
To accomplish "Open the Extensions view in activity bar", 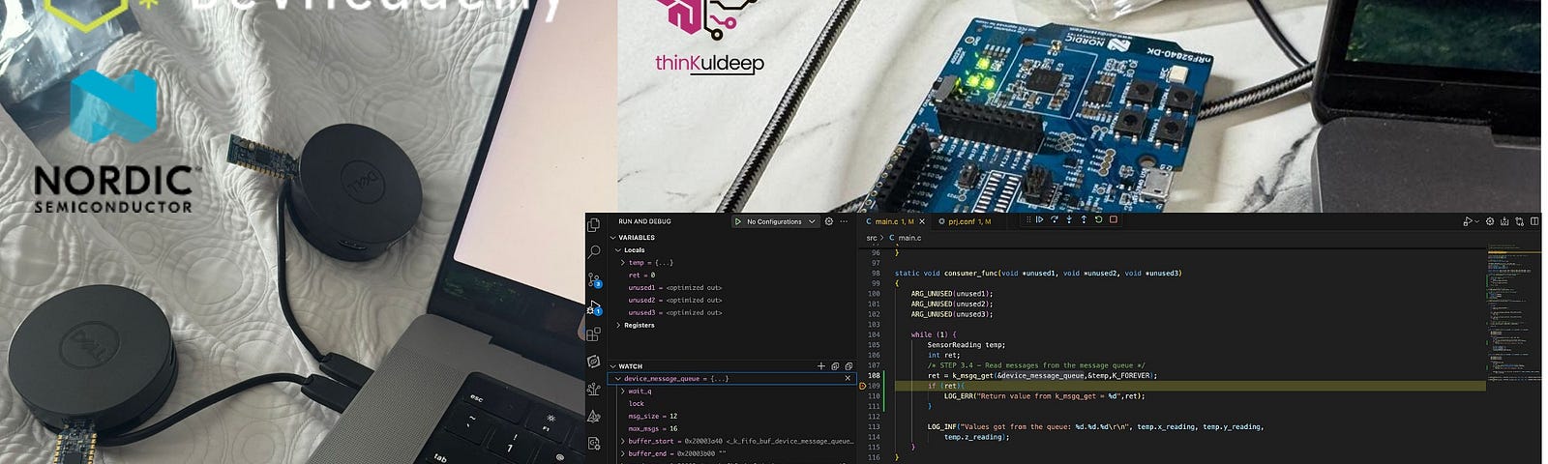I will pyautogui.click(x=593, y=334).
